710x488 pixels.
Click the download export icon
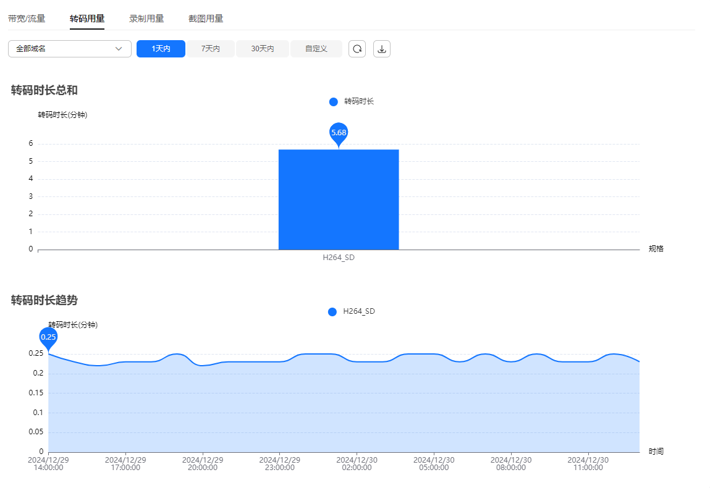coord(382,49)
